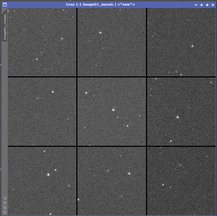Open the window menu icon in title bar
The height and width of the screenshot is (216, 217).
(5, 5)
